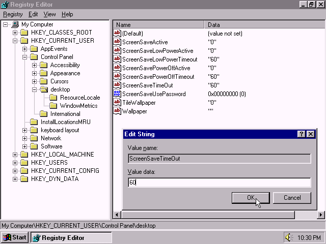Screen dimensions: 326x244
Task: Click the HKEY_USERS folder icon
Action: [x=24, y=163]
